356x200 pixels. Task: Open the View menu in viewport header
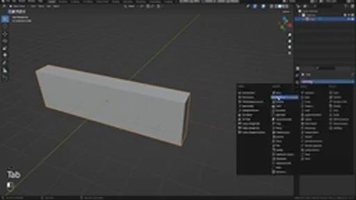[33, 6]
